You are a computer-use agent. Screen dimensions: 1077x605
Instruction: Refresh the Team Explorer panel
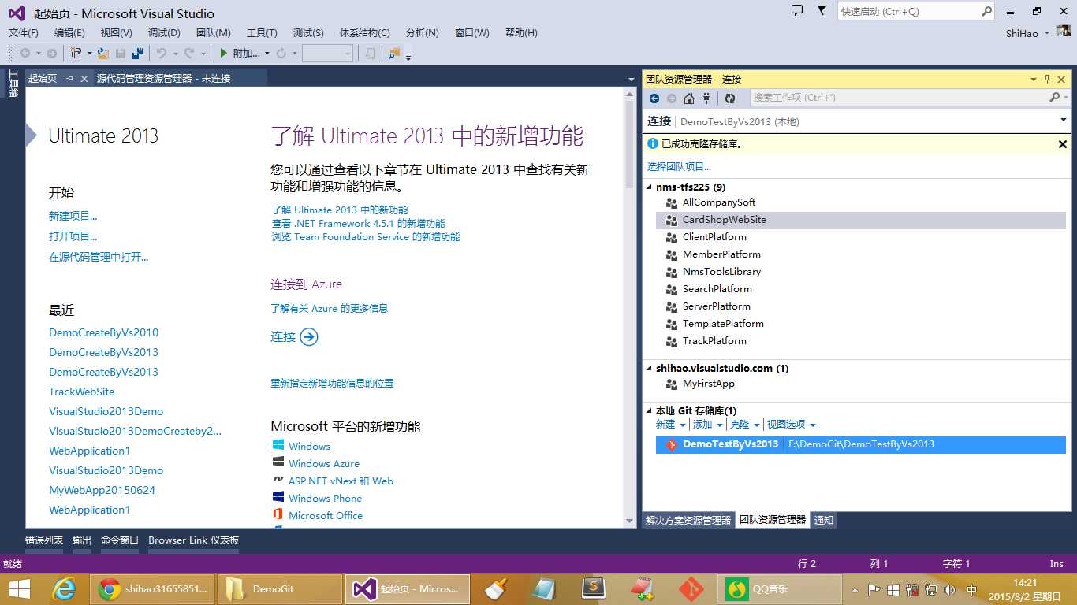point(730,98)
